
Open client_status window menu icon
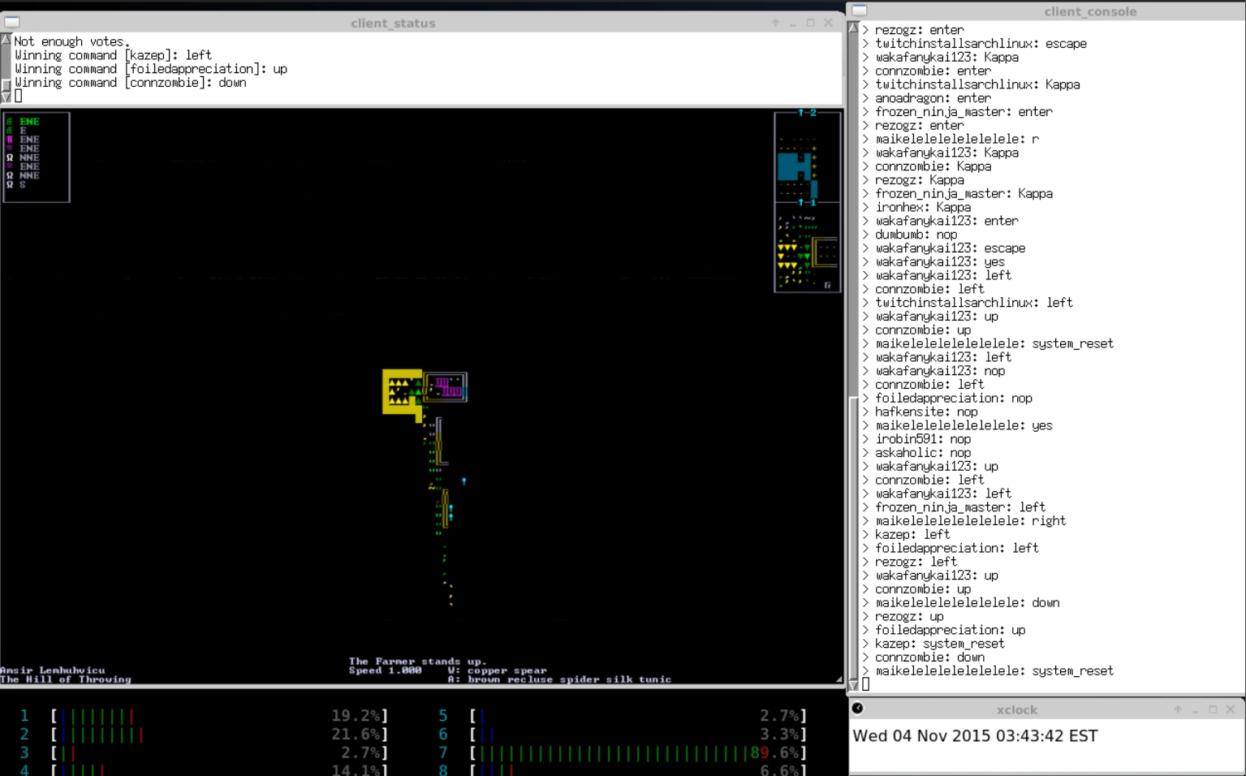11,23
